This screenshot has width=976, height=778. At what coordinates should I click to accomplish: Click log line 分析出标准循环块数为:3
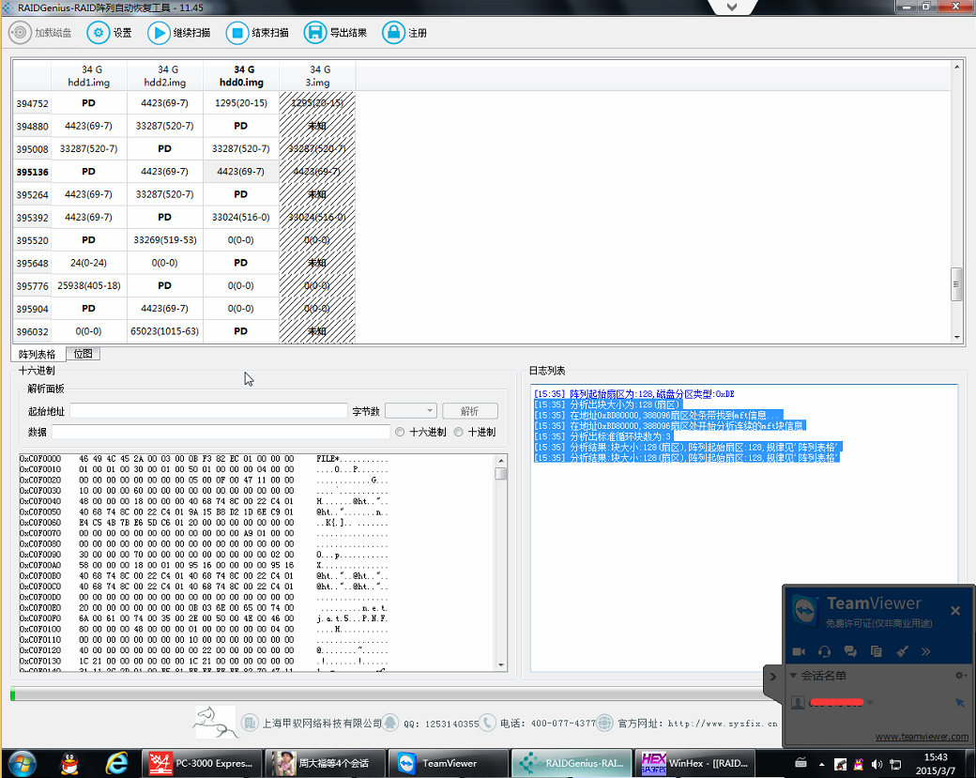click(x=602, y=436)
